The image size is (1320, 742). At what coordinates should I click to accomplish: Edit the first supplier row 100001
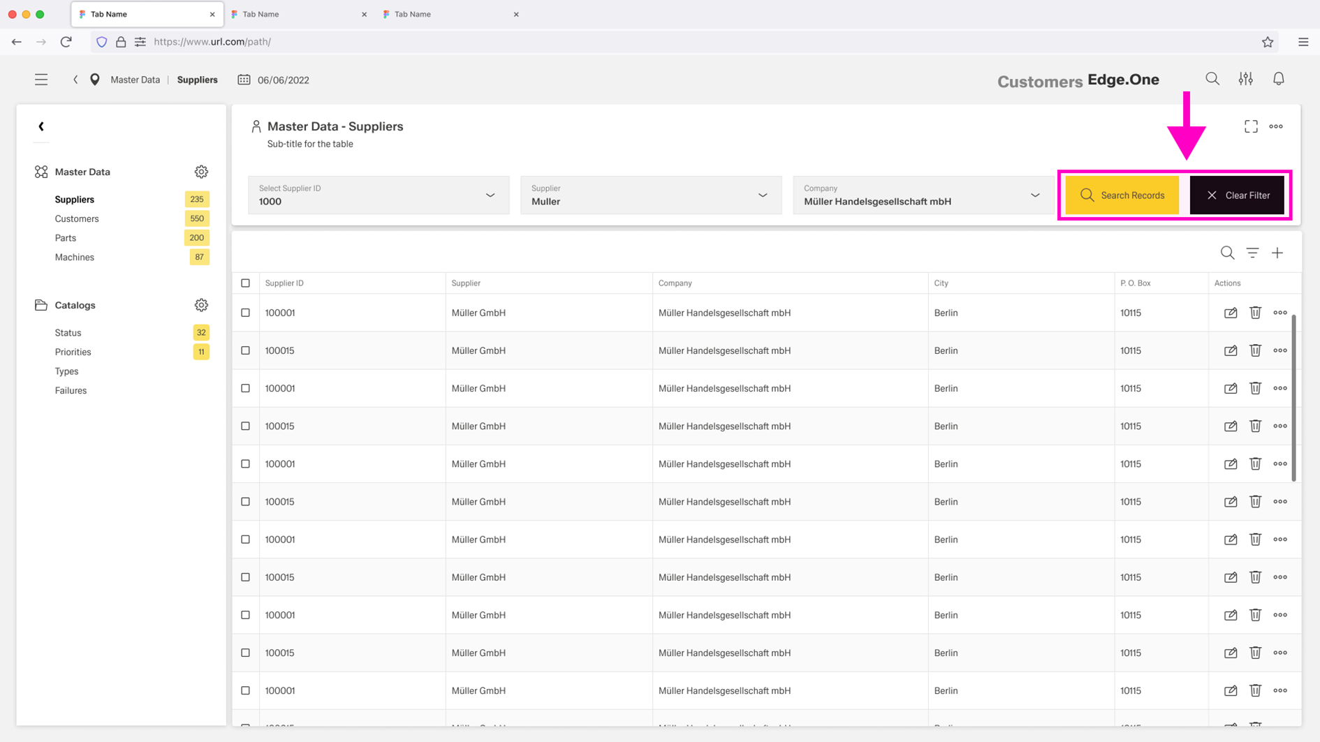pyautogui.click(x=1230, y=313)
